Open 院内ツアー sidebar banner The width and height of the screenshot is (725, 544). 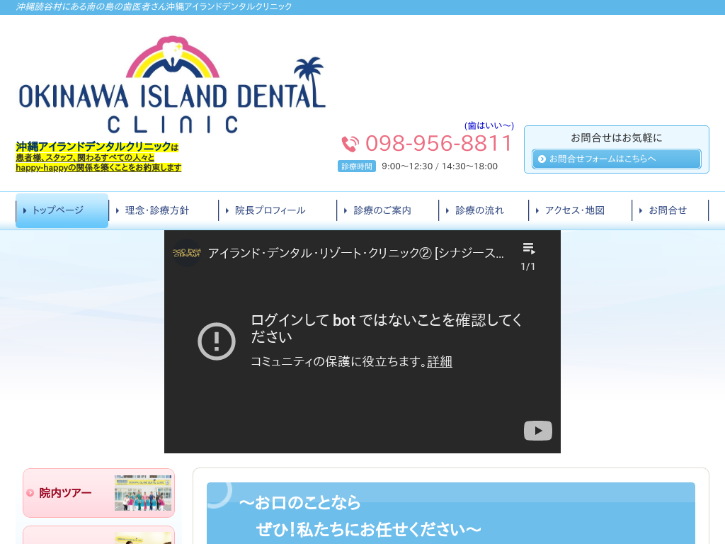pos(99,493)
